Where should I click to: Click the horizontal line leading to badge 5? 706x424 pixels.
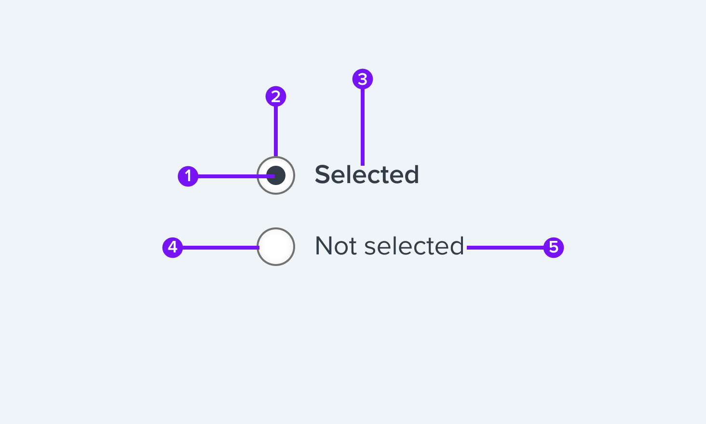tap(505, 247)
